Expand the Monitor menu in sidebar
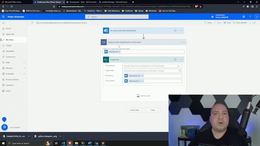The width and height of the screenshot is (260, 146). (24, 68)
